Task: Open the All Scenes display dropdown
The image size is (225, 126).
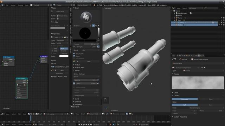Action: [x=196, y=8]
